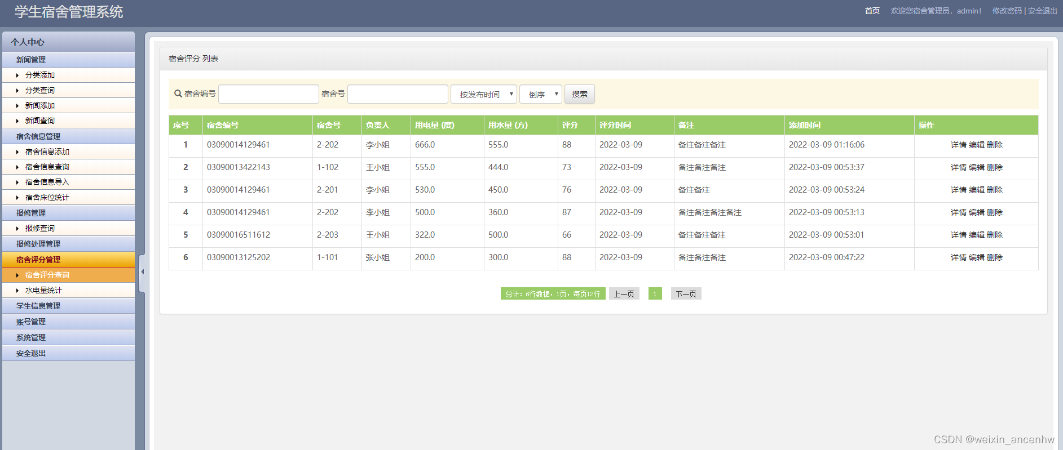The width and height of the screenshot is (1063, 450).
Task: Select 宿舍评分查询 menu item
Action: (68, 275)
